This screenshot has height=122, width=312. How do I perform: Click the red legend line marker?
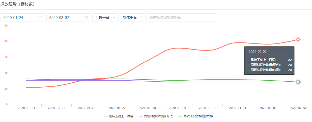point(106,116)
